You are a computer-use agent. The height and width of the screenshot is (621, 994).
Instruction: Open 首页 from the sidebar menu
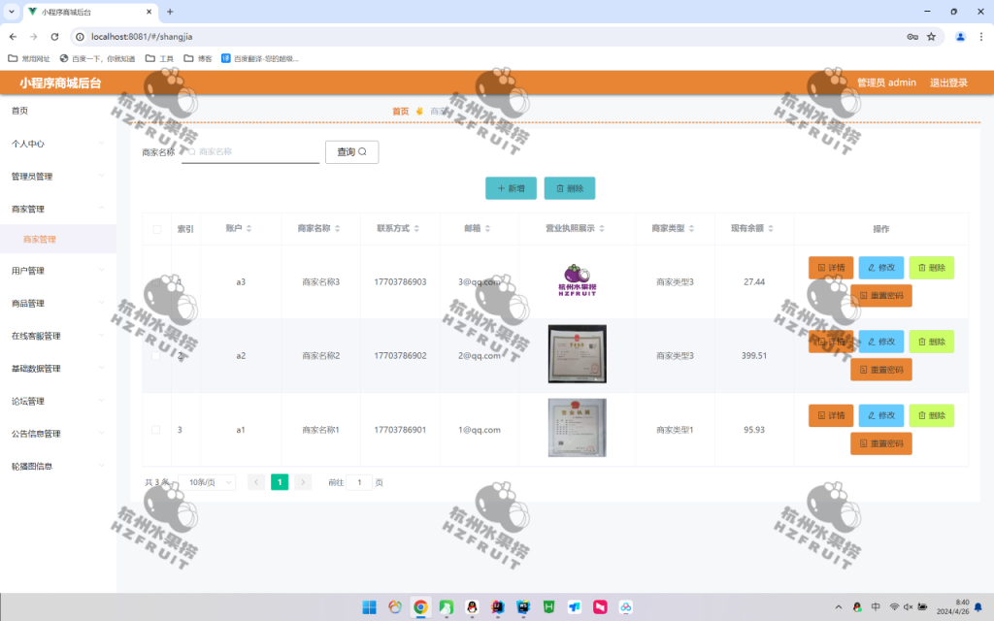point(17,110)
